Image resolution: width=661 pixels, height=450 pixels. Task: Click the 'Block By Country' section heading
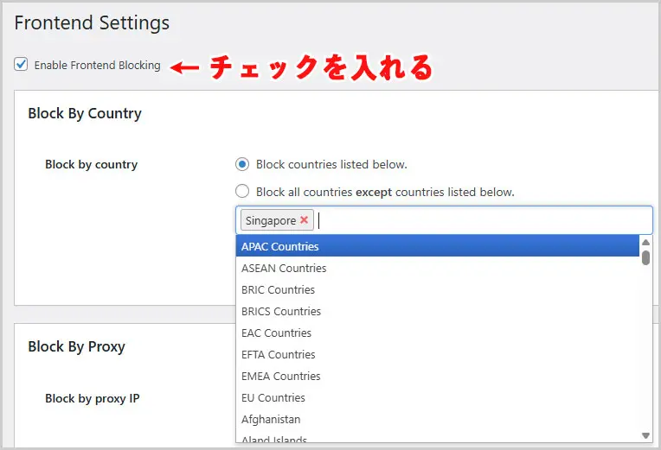(85, 114)
